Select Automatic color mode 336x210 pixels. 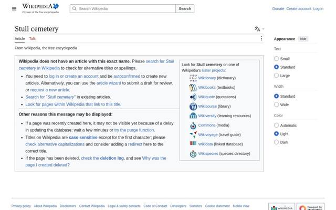[x=277, y=125]
